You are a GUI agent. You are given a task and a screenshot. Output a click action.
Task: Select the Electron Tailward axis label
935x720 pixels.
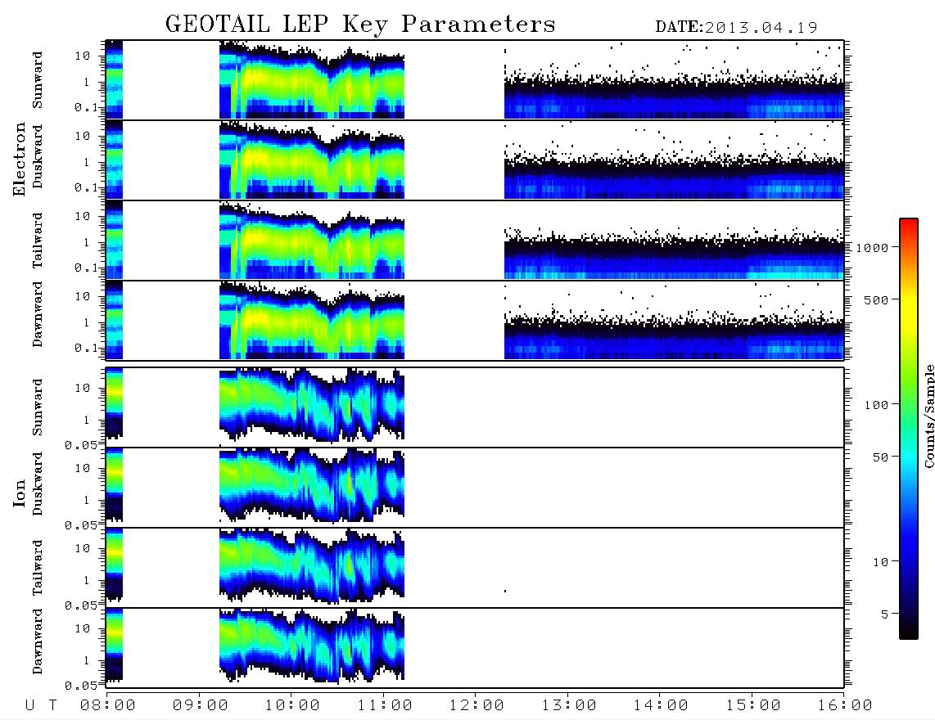(38, 240)
